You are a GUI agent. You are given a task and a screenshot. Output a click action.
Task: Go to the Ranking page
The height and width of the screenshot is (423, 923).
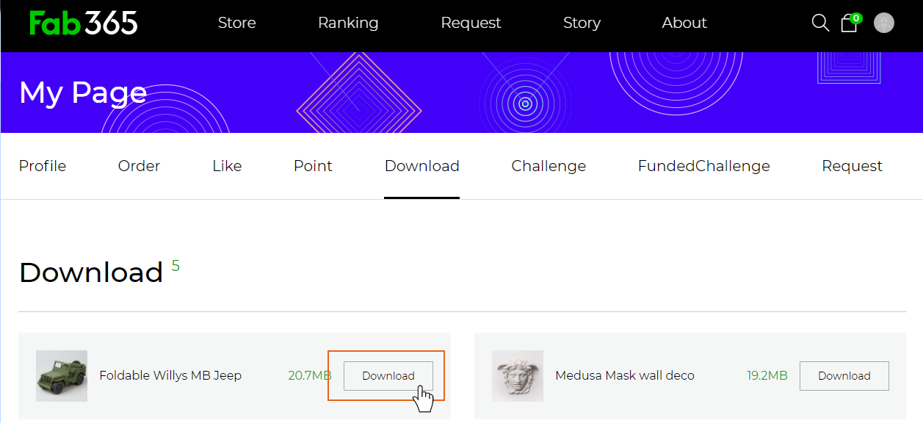[348, 23]
